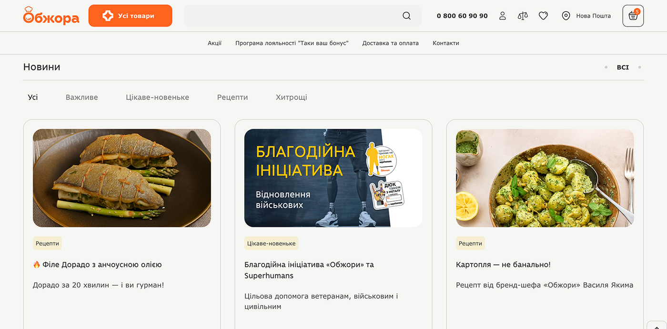Open the user account icon
The image size is (667, 329).
(x=503, y=16)
